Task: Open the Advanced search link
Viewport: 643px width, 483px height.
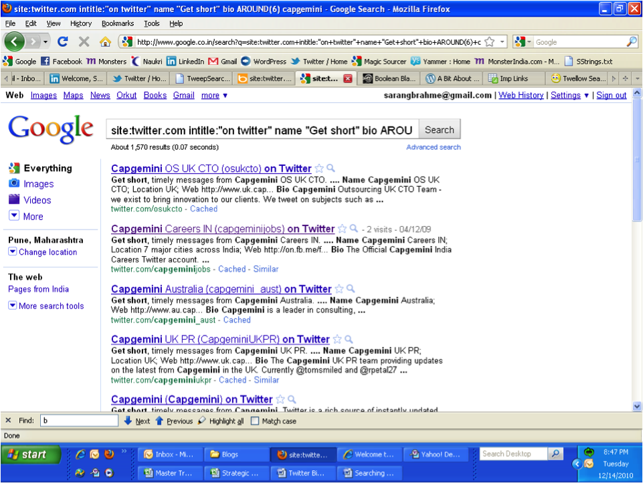Action: [x=434, y=147]
